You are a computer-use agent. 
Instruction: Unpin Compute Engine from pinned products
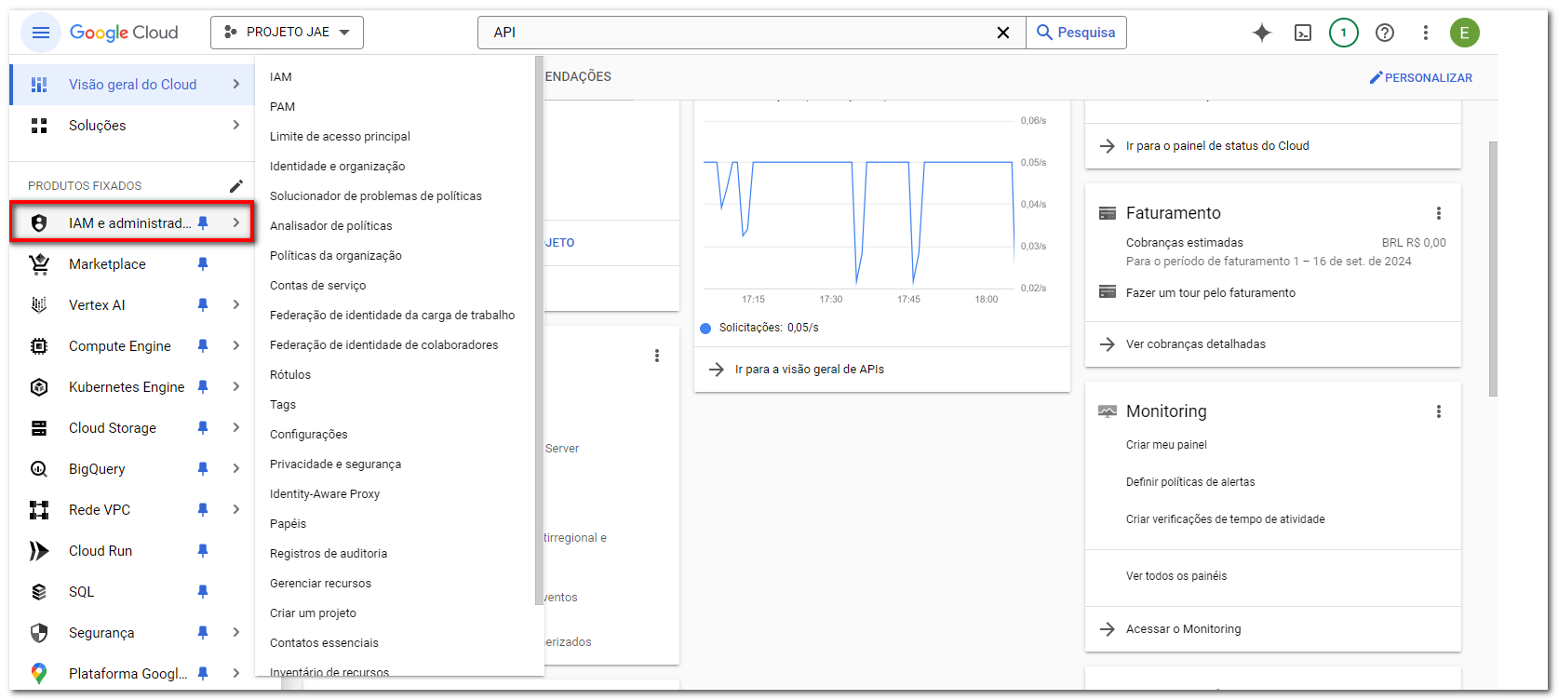(203, 346)
